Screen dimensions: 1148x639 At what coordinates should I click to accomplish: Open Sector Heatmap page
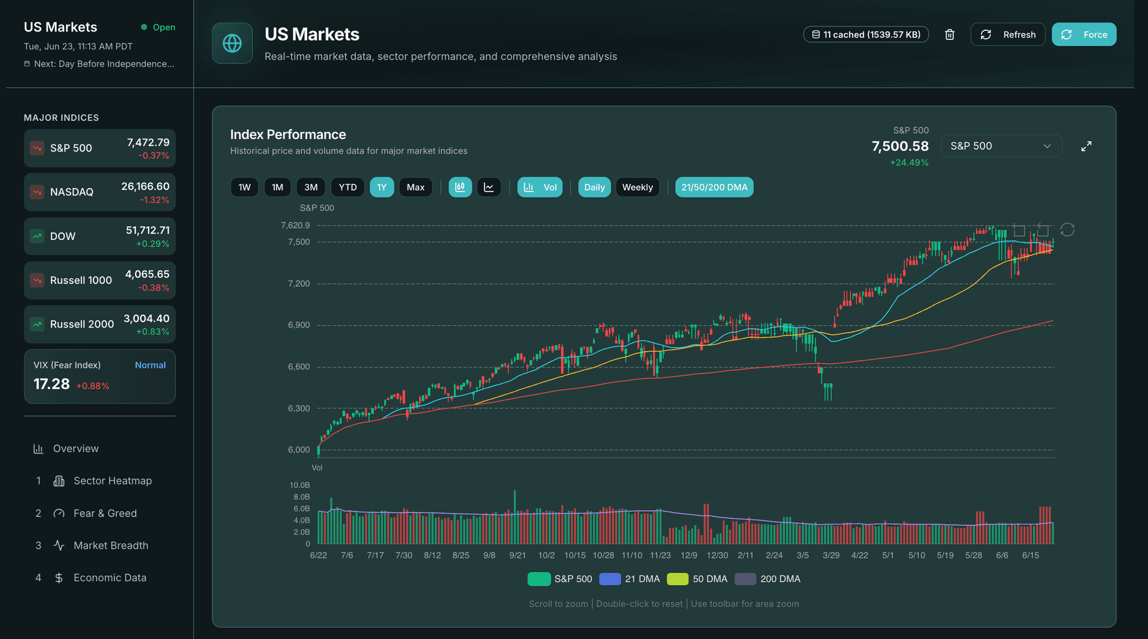(x=100, y=481)
